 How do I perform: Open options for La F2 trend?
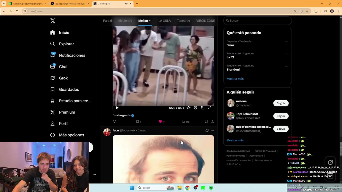[x=287, y=54]
